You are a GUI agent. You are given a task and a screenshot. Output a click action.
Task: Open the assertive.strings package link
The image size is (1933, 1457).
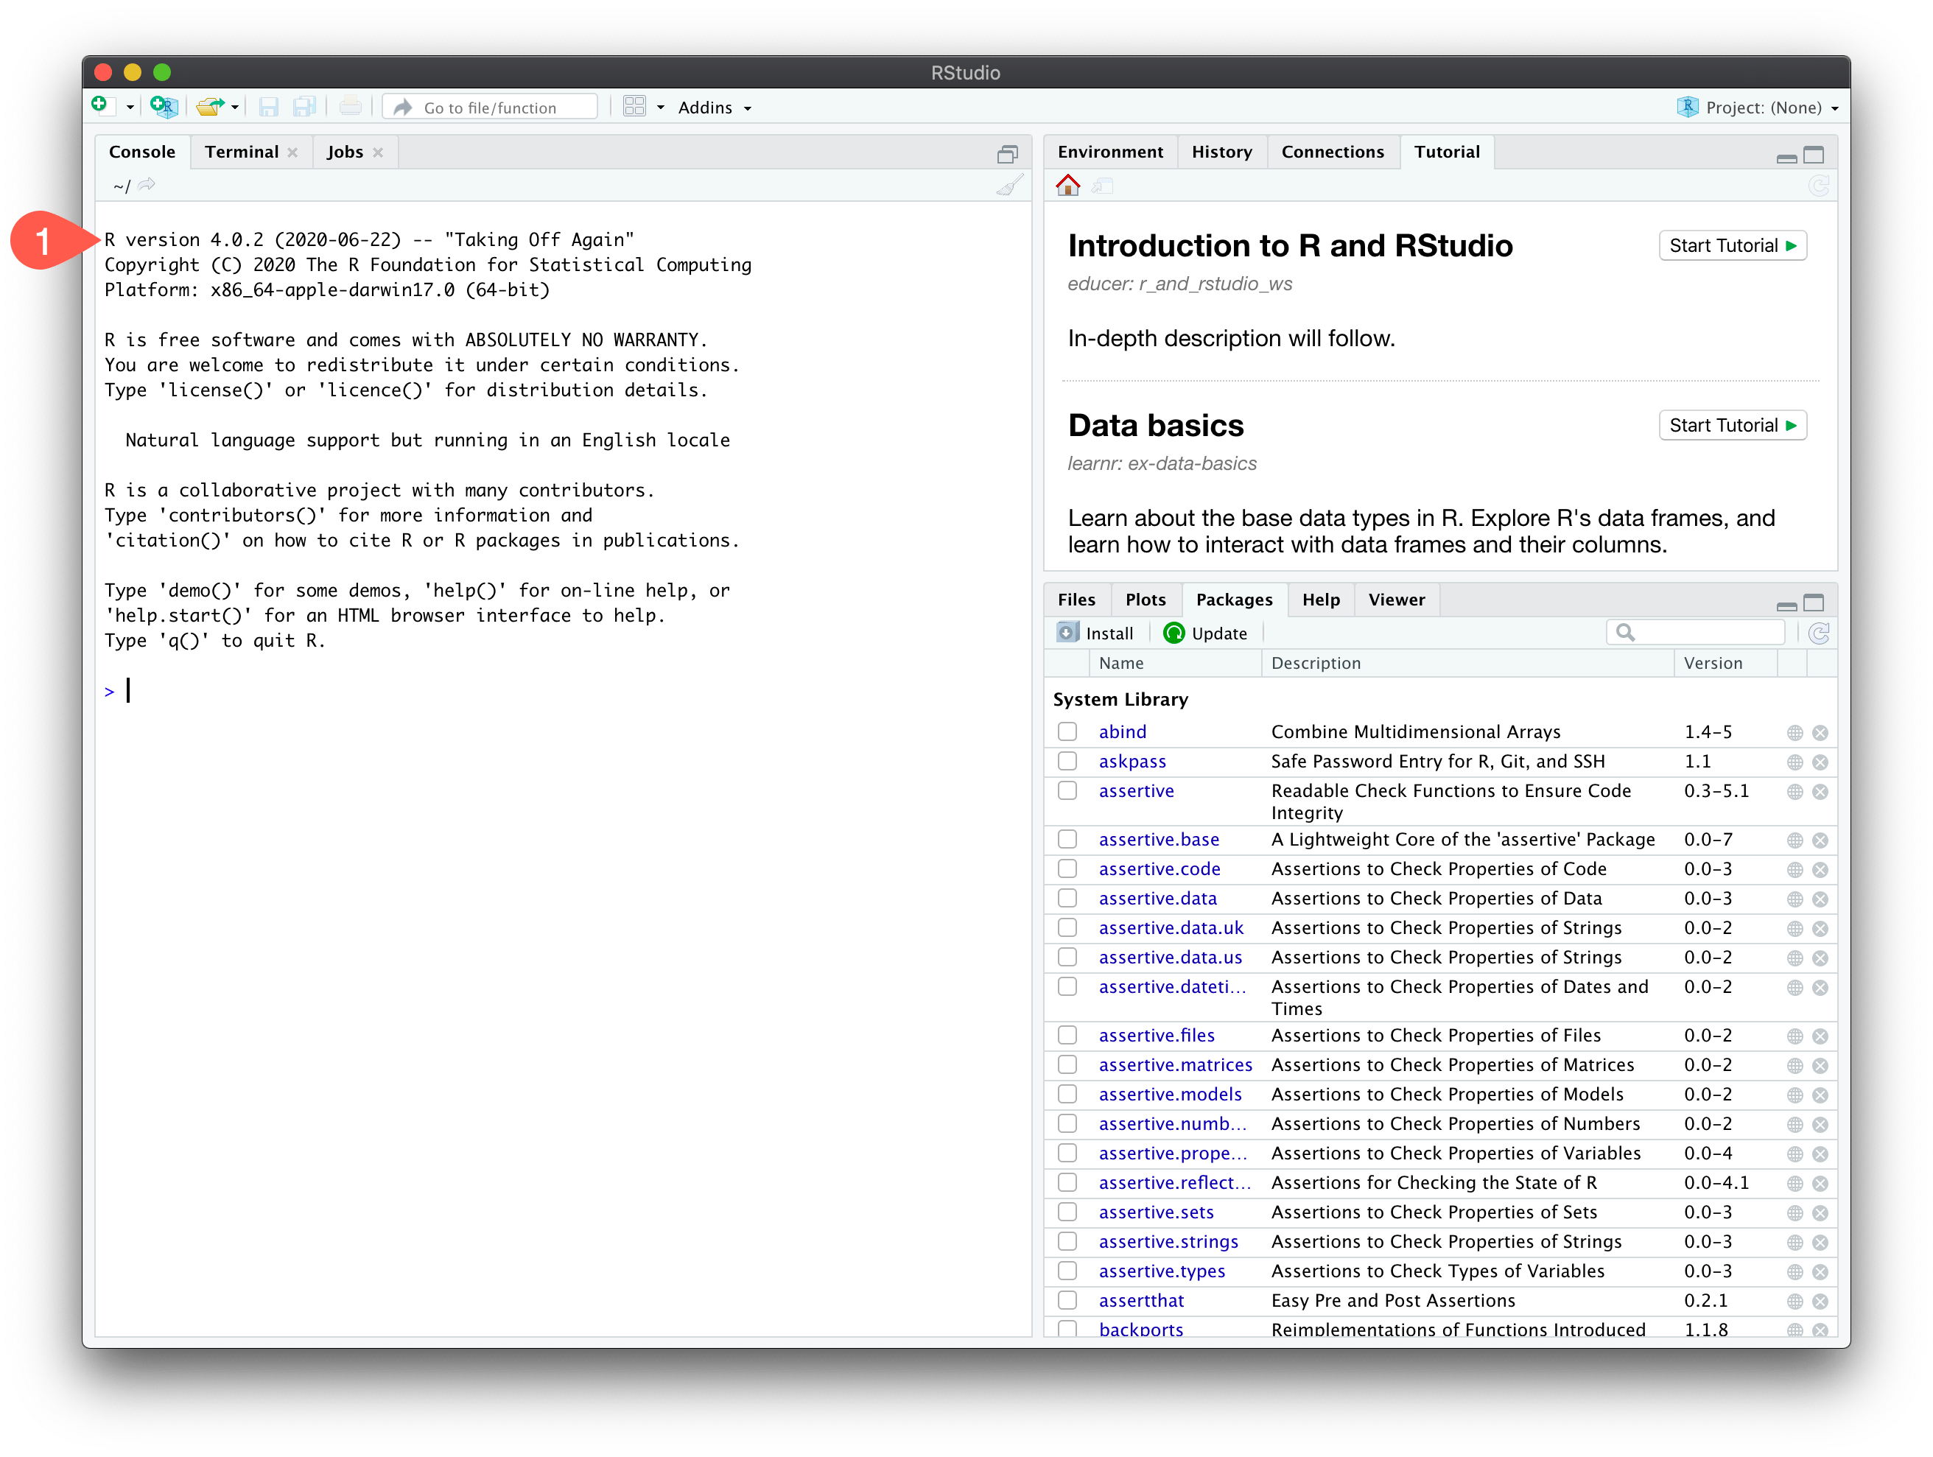click(1168, 1242)
